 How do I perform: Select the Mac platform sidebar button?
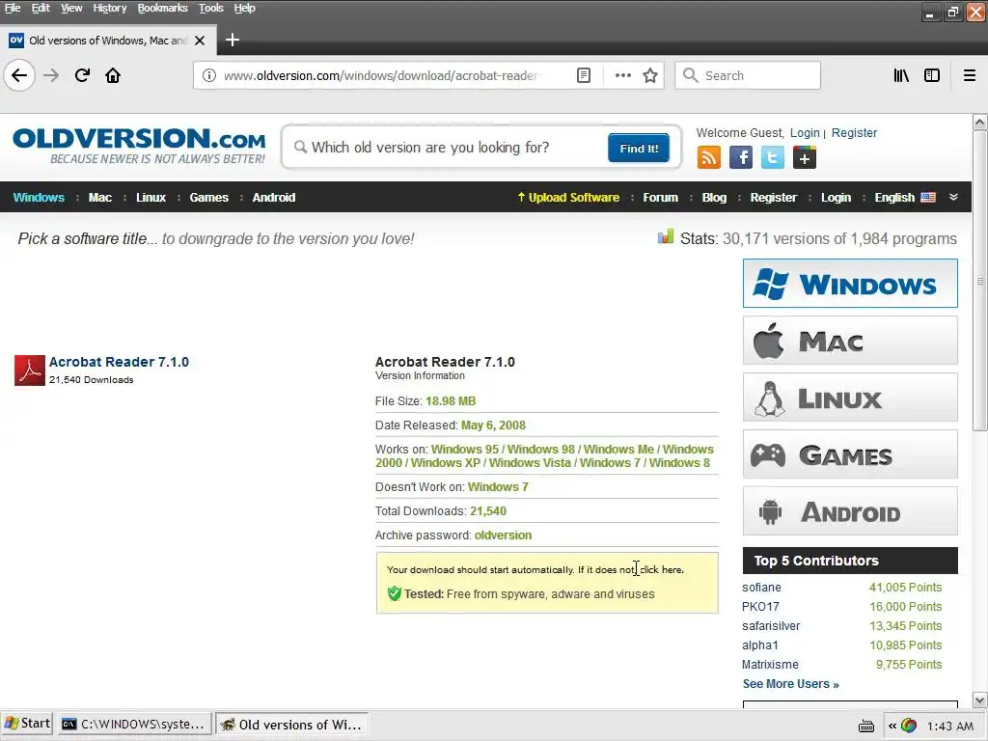pyautogui.click(x=850, y=341)
